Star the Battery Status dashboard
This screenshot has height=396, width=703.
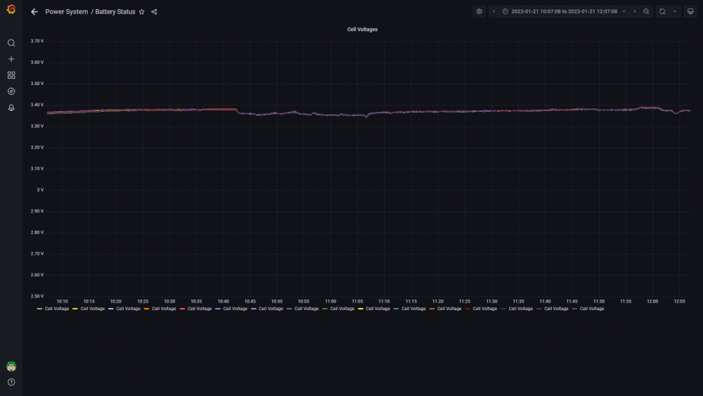[x=142, y=12]
